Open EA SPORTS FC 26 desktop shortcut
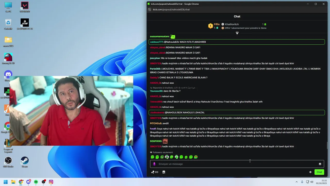Image resolution: width=330 pixels, height=186 pixels. 25,24
